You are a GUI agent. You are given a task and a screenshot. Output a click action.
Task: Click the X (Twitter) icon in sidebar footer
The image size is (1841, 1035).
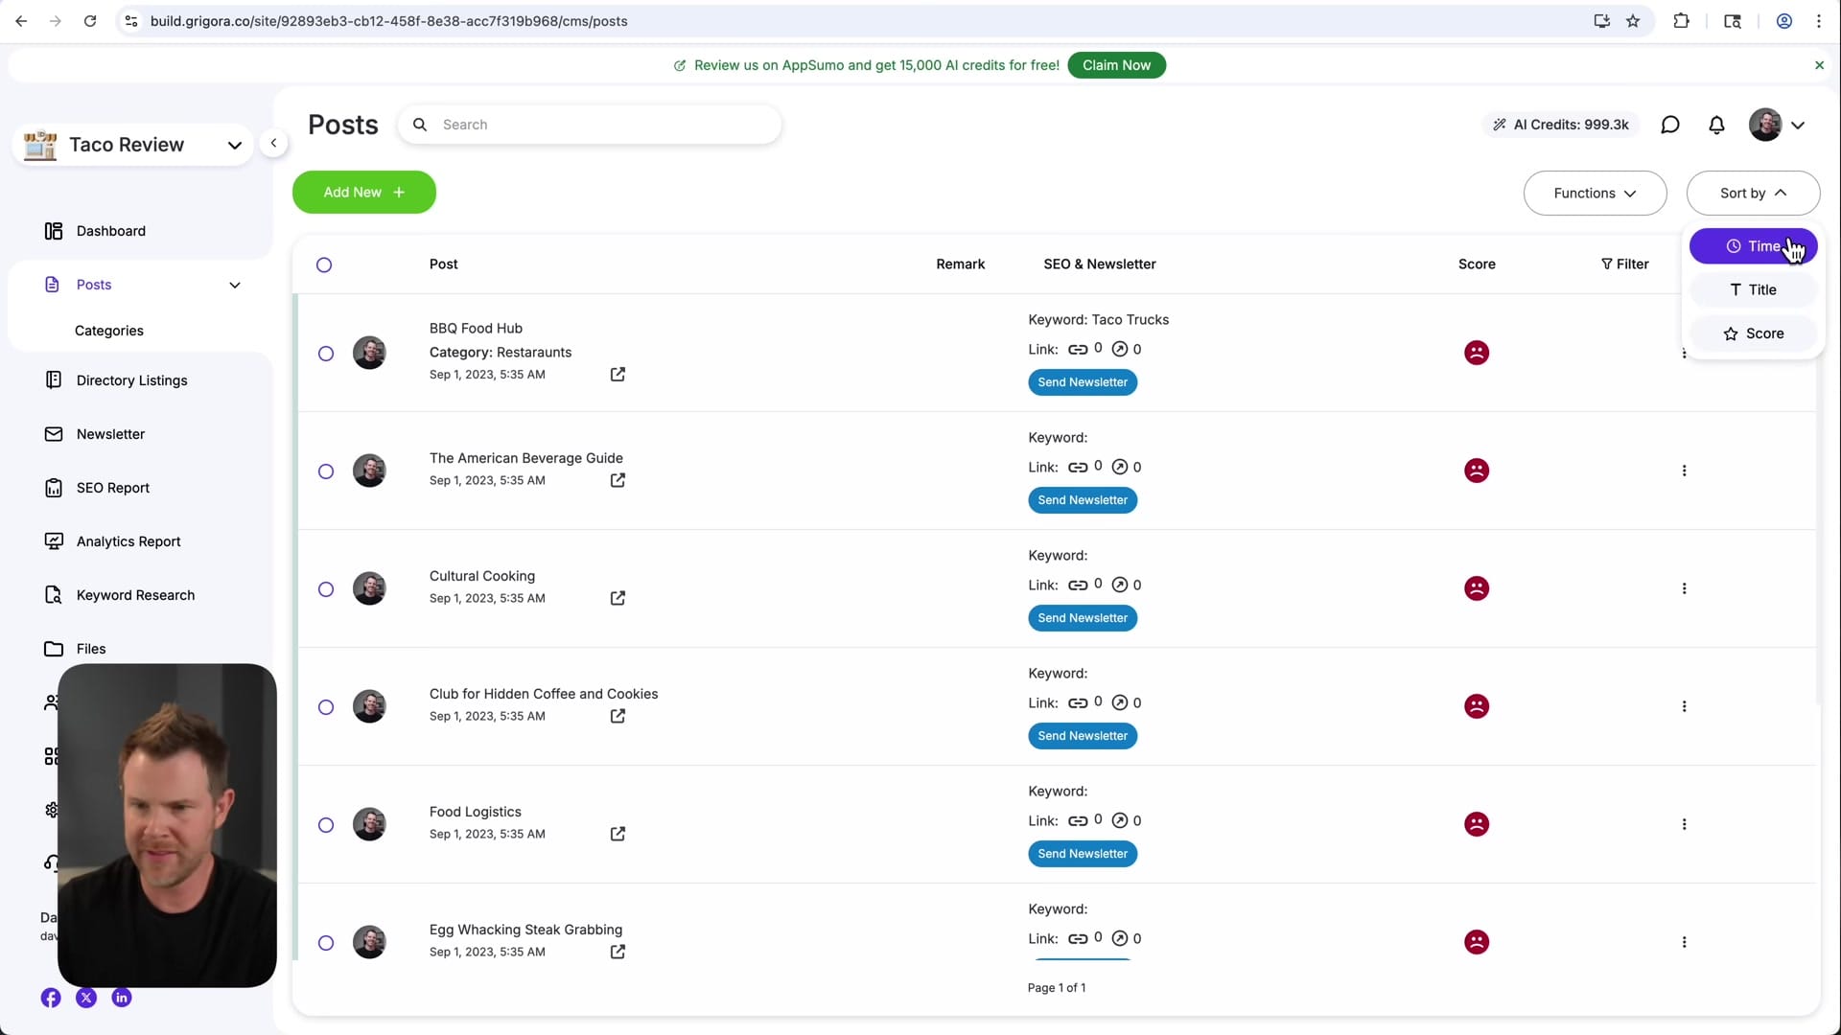tap(86, 998)
